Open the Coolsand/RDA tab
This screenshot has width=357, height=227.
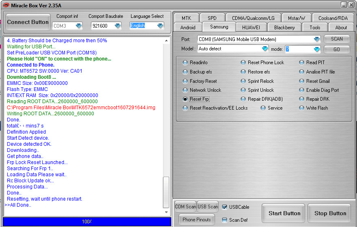click(333, 18)
